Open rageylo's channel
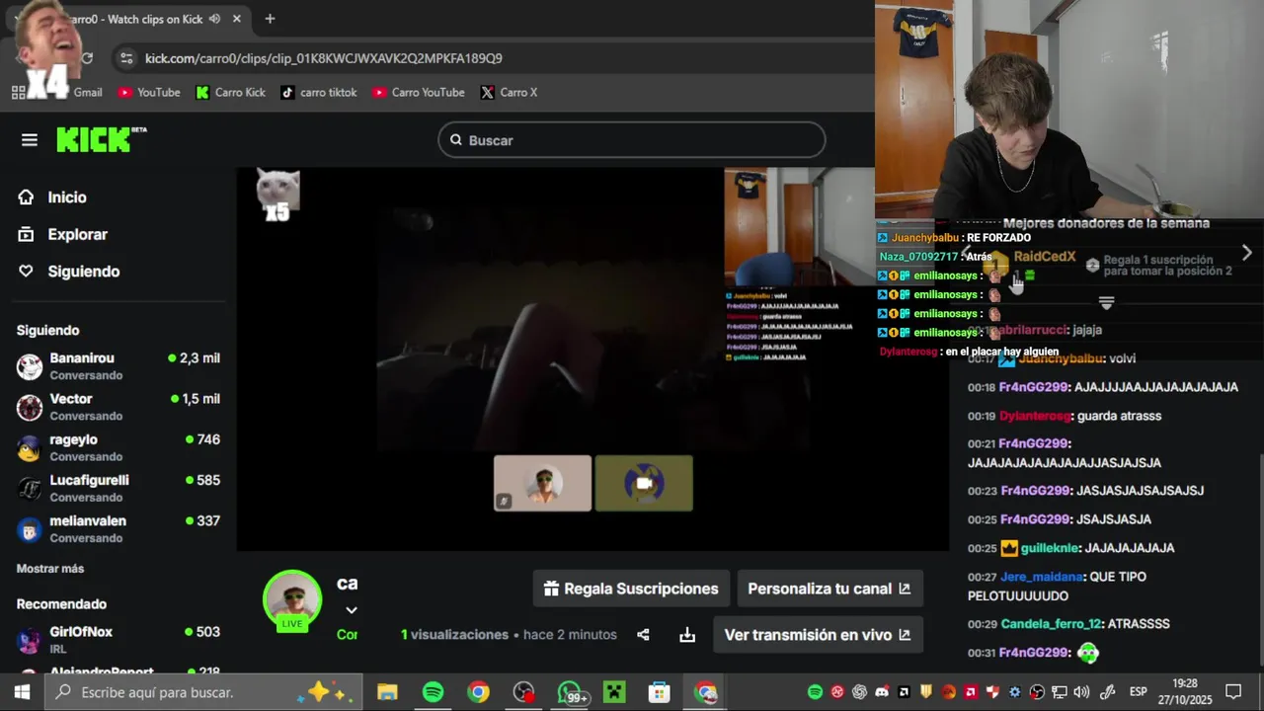 point(118,447)
